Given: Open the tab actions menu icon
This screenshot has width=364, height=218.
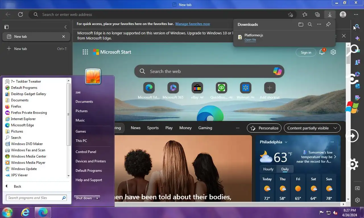Looking at the screenshot, I should [x=7, y=27].
